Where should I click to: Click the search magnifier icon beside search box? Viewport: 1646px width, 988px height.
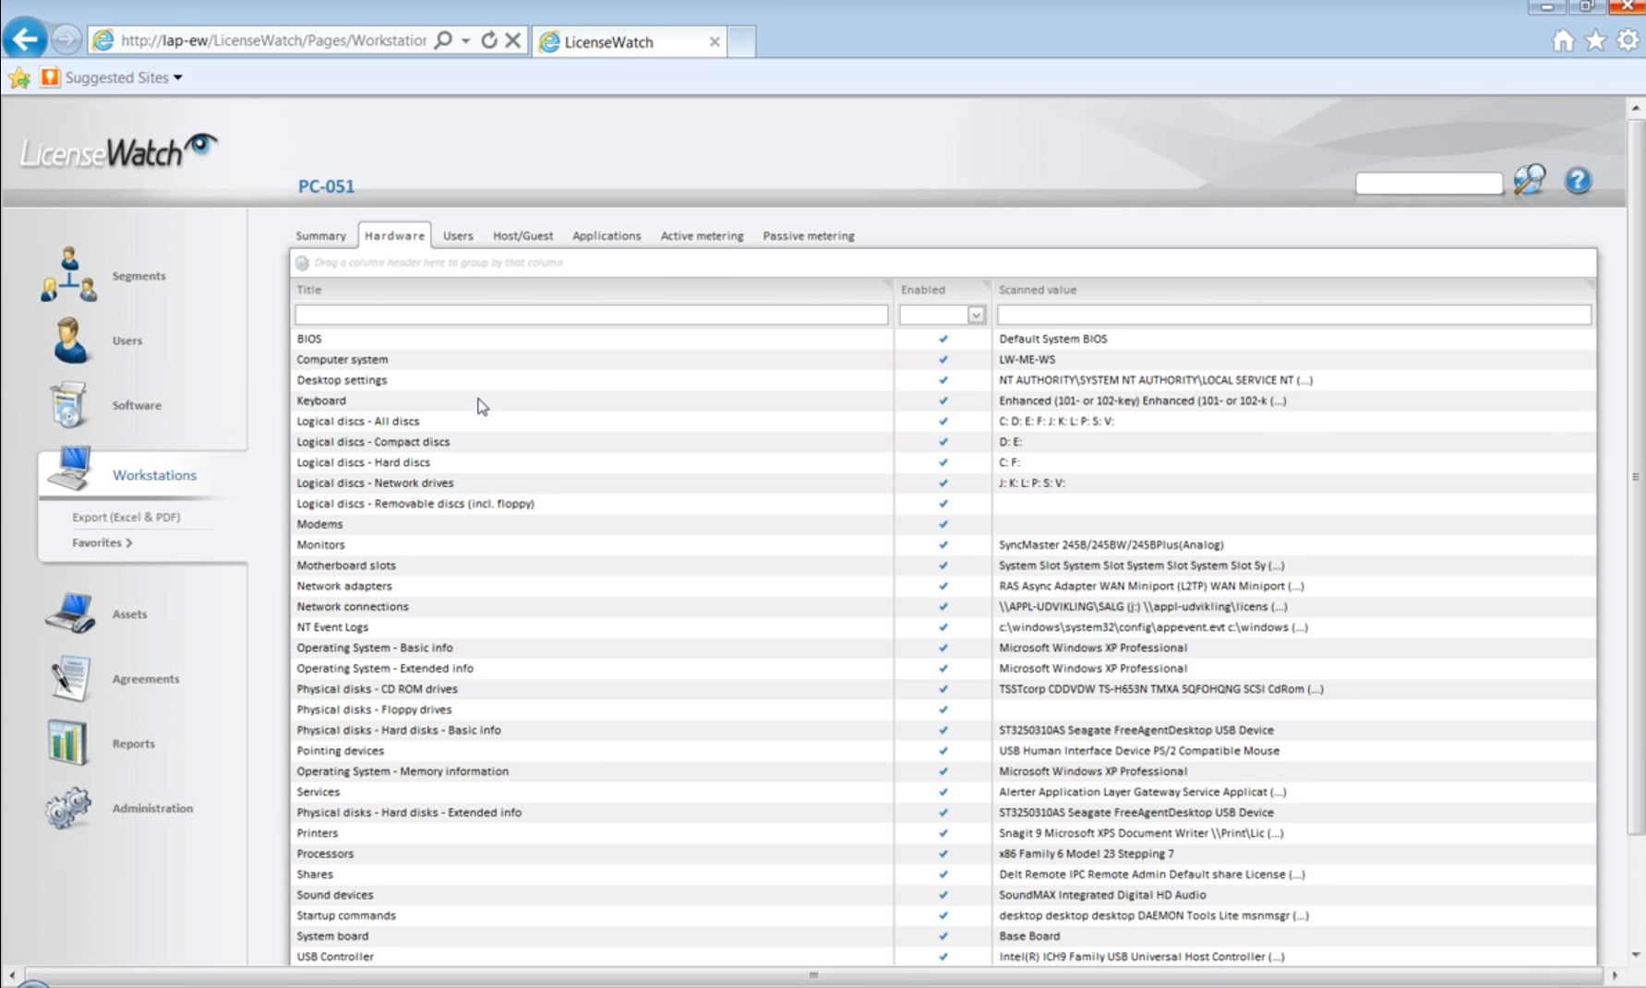point(1530,180)
